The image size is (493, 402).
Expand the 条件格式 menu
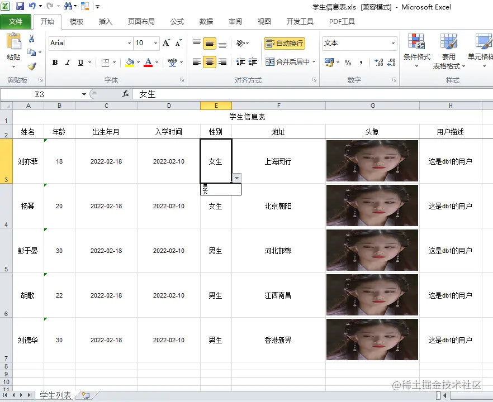416,51
